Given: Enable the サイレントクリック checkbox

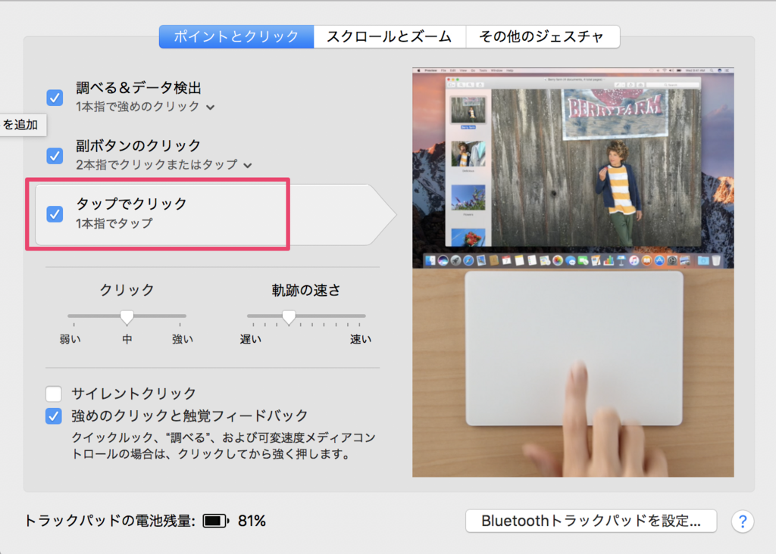Looking at the screenshot, I should [x=54, y=394].
